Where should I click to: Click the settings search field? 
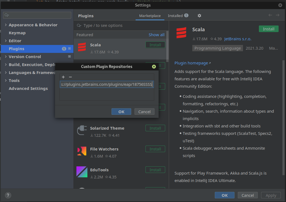37,15
